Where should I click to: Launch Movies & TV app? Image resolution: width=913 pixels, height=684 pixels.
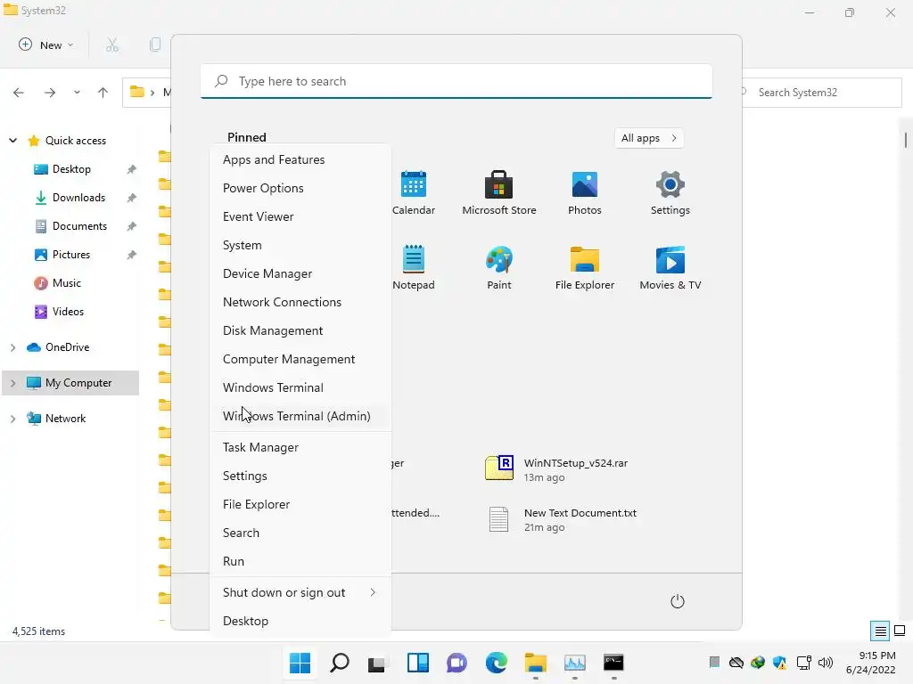670,267
